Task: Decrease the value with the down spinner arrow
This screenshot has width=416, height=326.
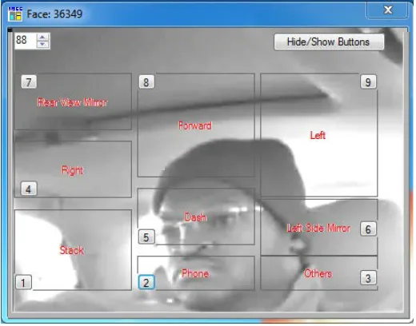Action: (42, 45)
